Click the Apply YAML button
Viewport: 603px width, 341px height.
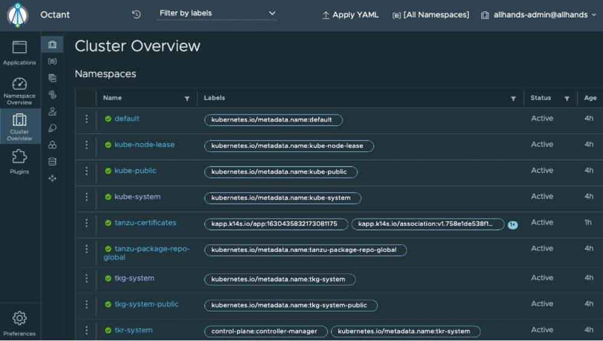(350, 15)
